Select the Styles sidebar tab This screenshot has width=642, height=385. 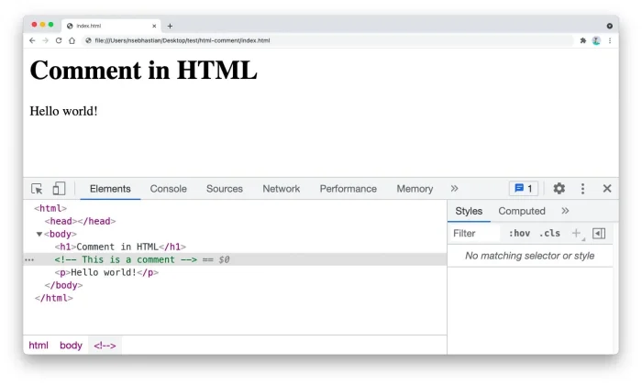(469, 211)
